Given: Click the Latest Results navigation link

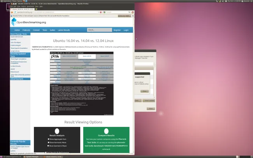Looking at the screenshot, I should 64,30.
